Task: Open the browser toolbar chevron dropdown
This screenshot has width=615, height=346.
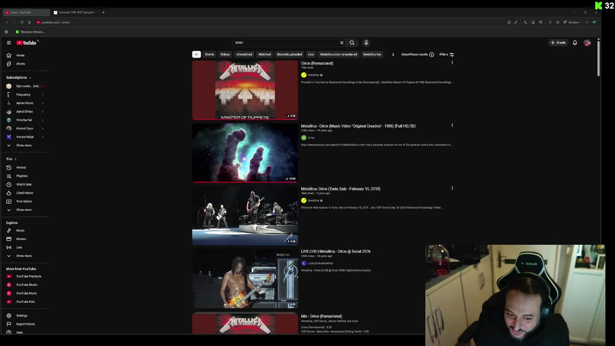Action: tap(587, 22)
